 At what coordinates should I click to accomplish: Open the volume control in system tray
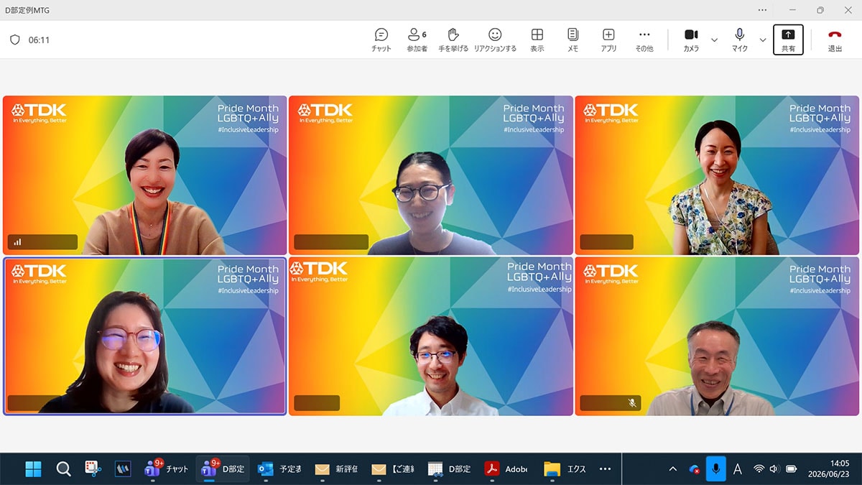[x=774, y=469]
